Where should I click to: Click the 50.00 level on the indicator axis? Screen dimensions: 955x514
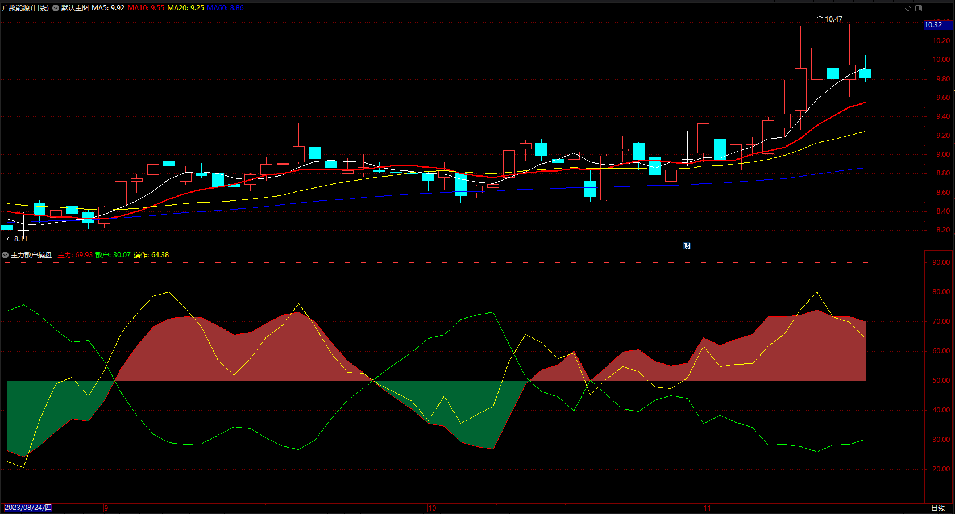tap(941, 381)
